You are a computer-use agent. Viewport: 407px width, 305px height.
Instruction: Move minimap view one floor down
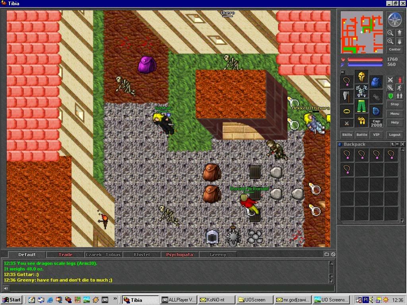[x=399, y=41]
